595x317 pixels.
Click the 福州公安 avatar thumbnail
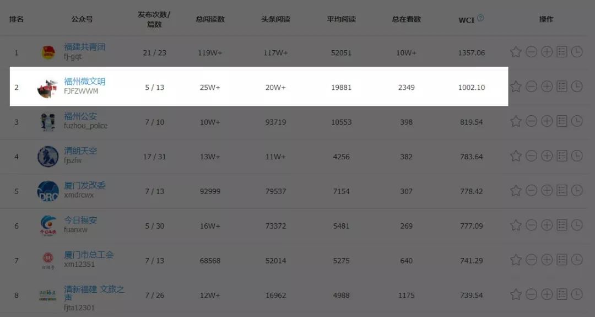tap(48, 122)
